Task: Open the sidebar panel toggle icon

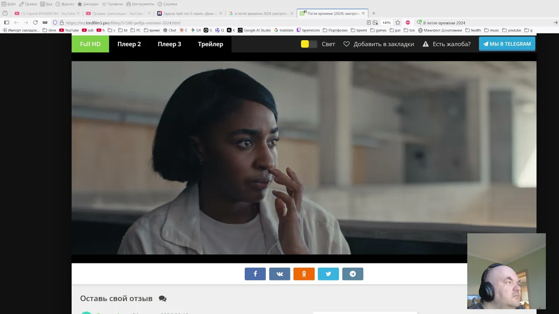Action: click(7, 23)
